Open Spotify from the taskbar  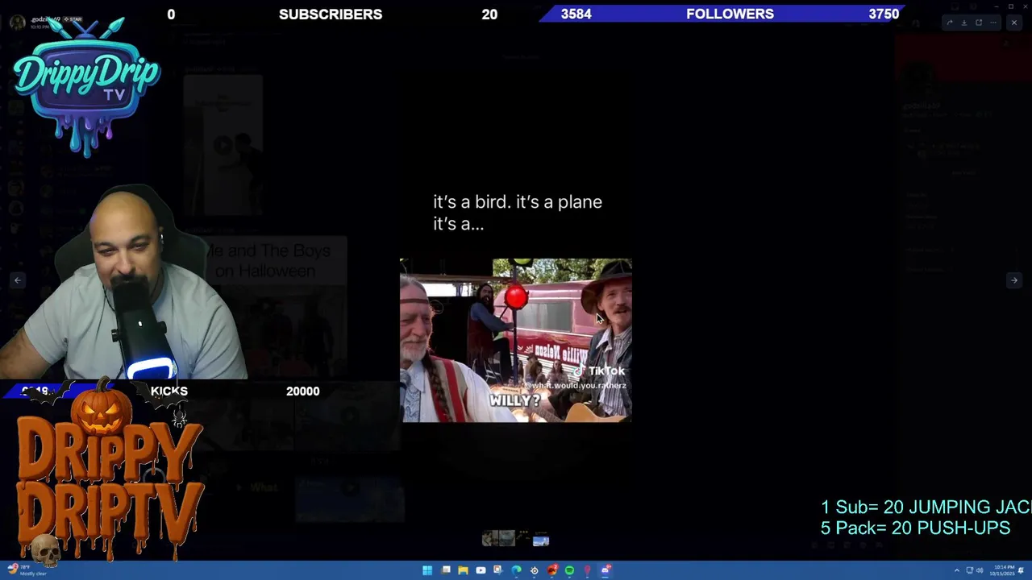click(x=569, y=570)
